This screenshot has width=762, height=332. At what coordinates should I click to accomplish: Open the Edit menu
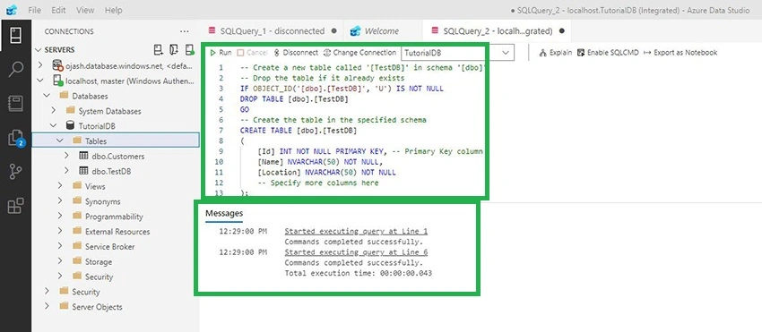[58, 10]
